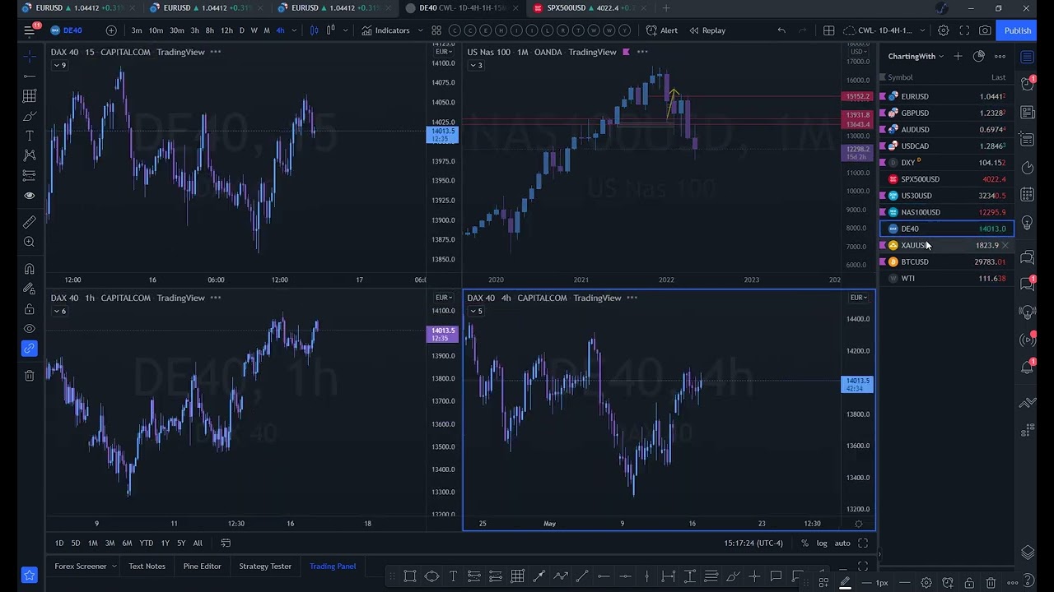Add a symbol to the watchlist
Screen dimensions: 1054x592
pyautogui.click(x=958, y=56)
